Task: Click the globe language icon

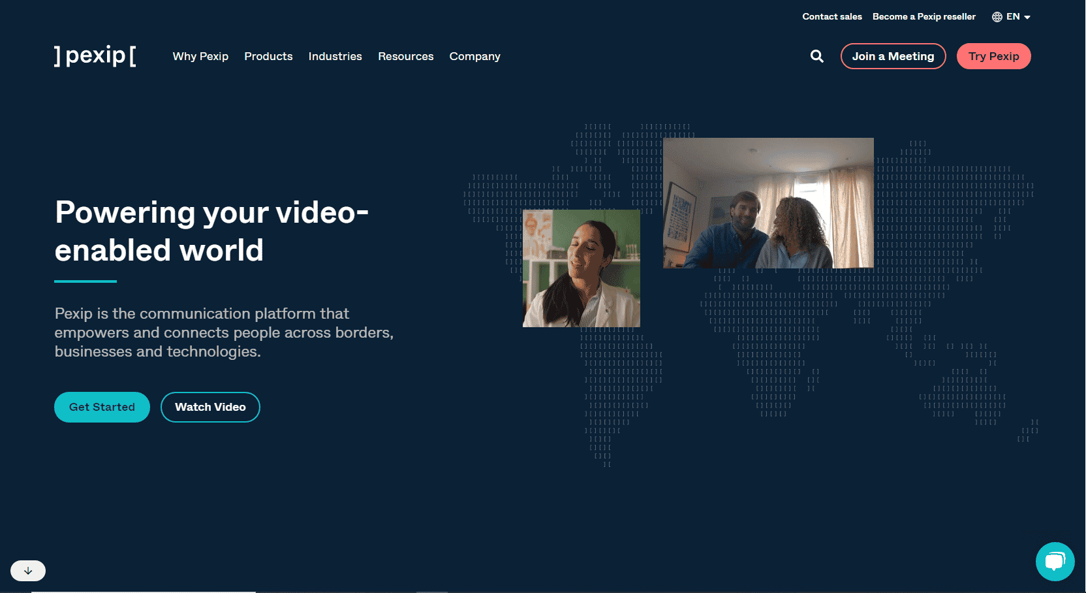Action: [997, 17]
